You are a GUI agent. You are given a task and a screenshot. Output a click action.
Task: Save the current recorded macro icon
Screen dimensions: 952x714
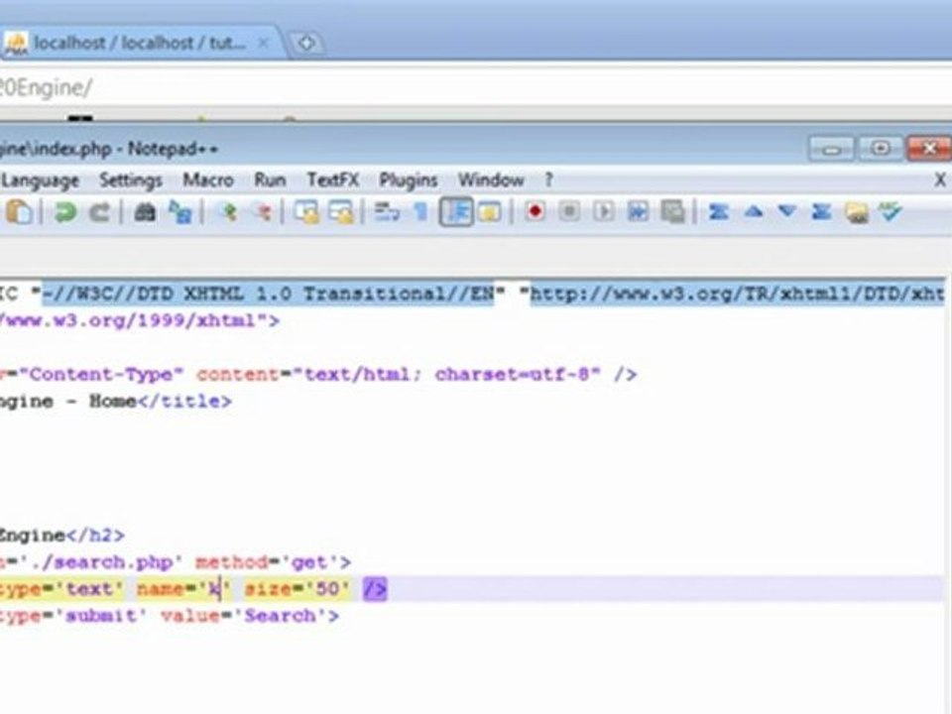(672, 212)
